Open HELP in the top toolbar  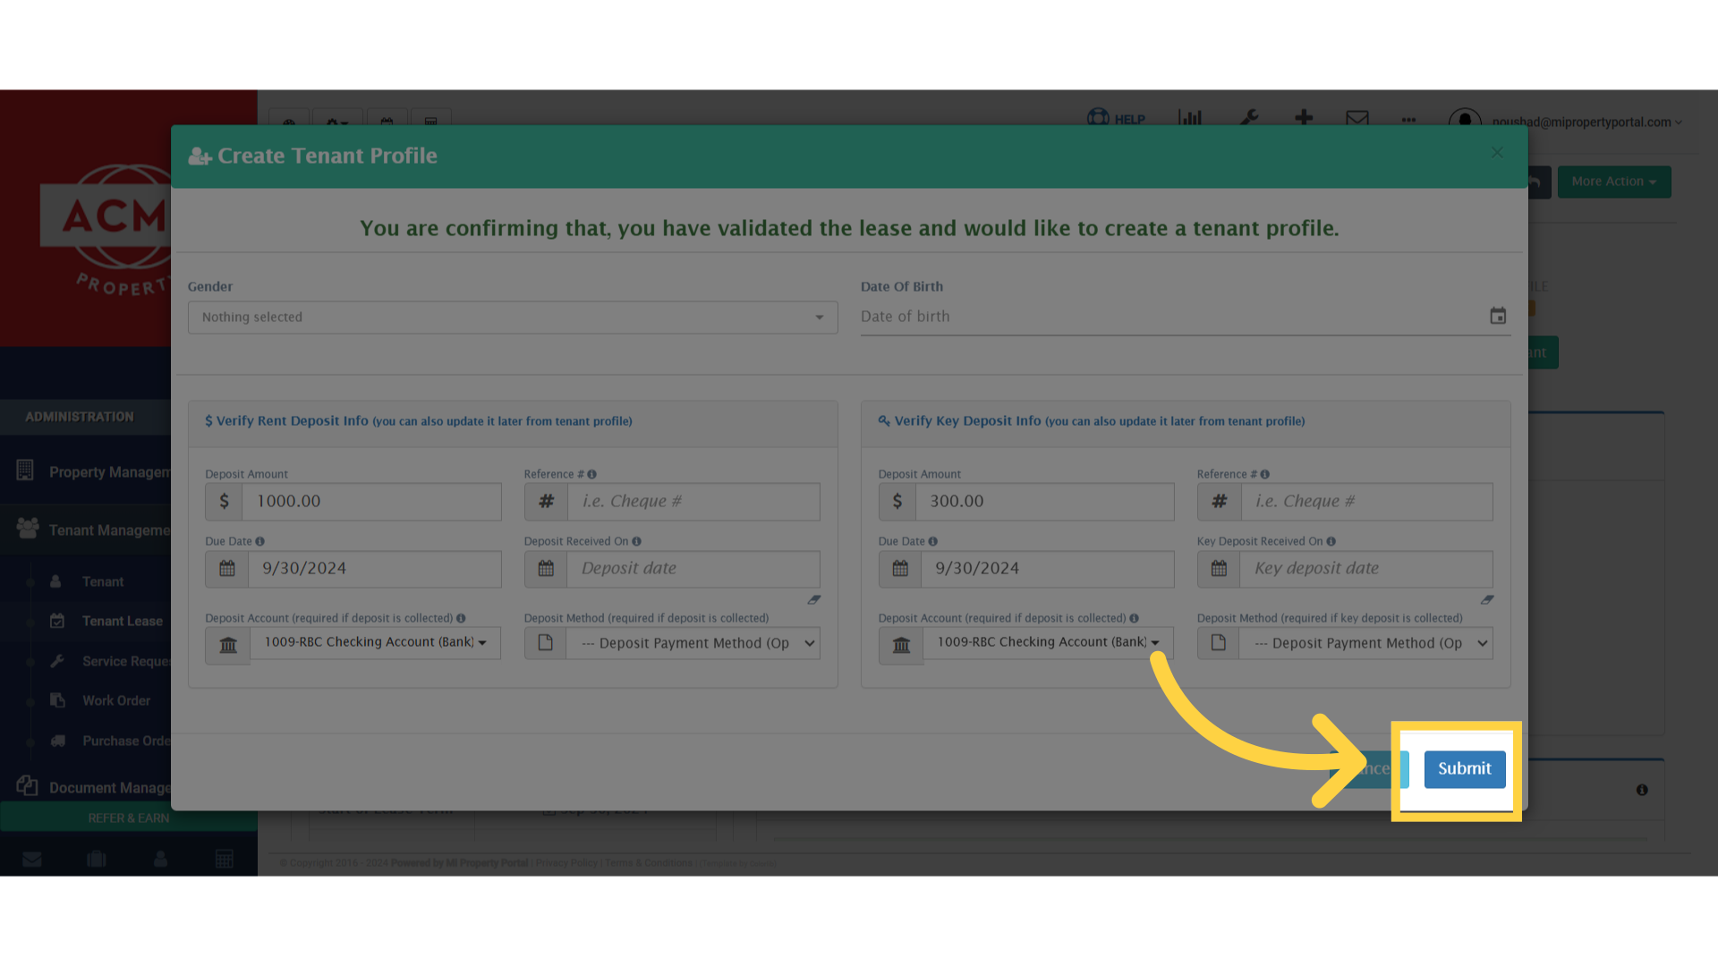[1116, 118]
